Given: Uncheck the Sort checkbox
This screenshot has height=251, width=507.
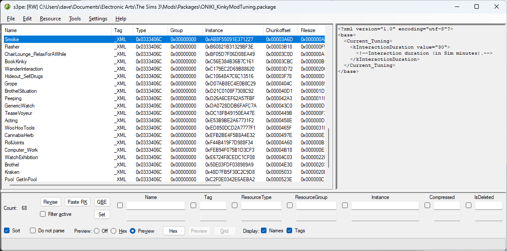Looking at the screenshot, I should pos(7,231).
